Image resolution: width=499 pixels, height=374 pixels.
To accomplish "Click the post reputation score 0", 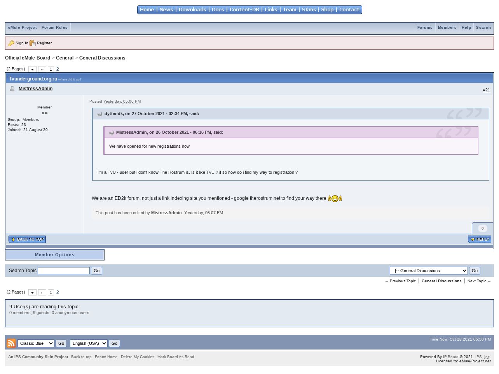I will (x=482, y=229).
